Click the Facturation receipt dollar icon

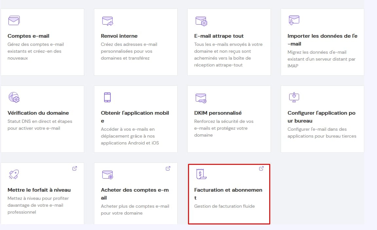tap(200, 174)
